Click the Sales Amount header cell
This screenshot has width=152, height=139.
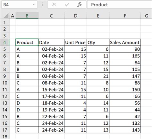point(125,42)
